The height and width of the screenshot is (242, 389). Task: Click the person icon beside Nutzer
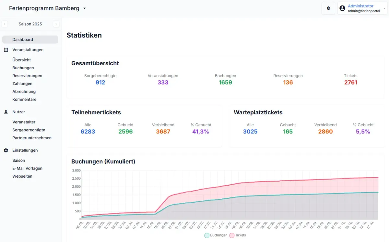6,112
